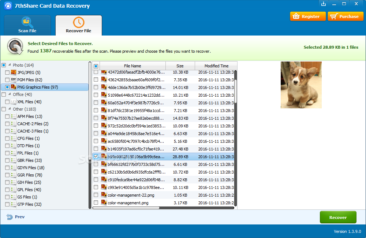Click the DTD Files icon
366x238 pixels.
(x=14, y=146)
